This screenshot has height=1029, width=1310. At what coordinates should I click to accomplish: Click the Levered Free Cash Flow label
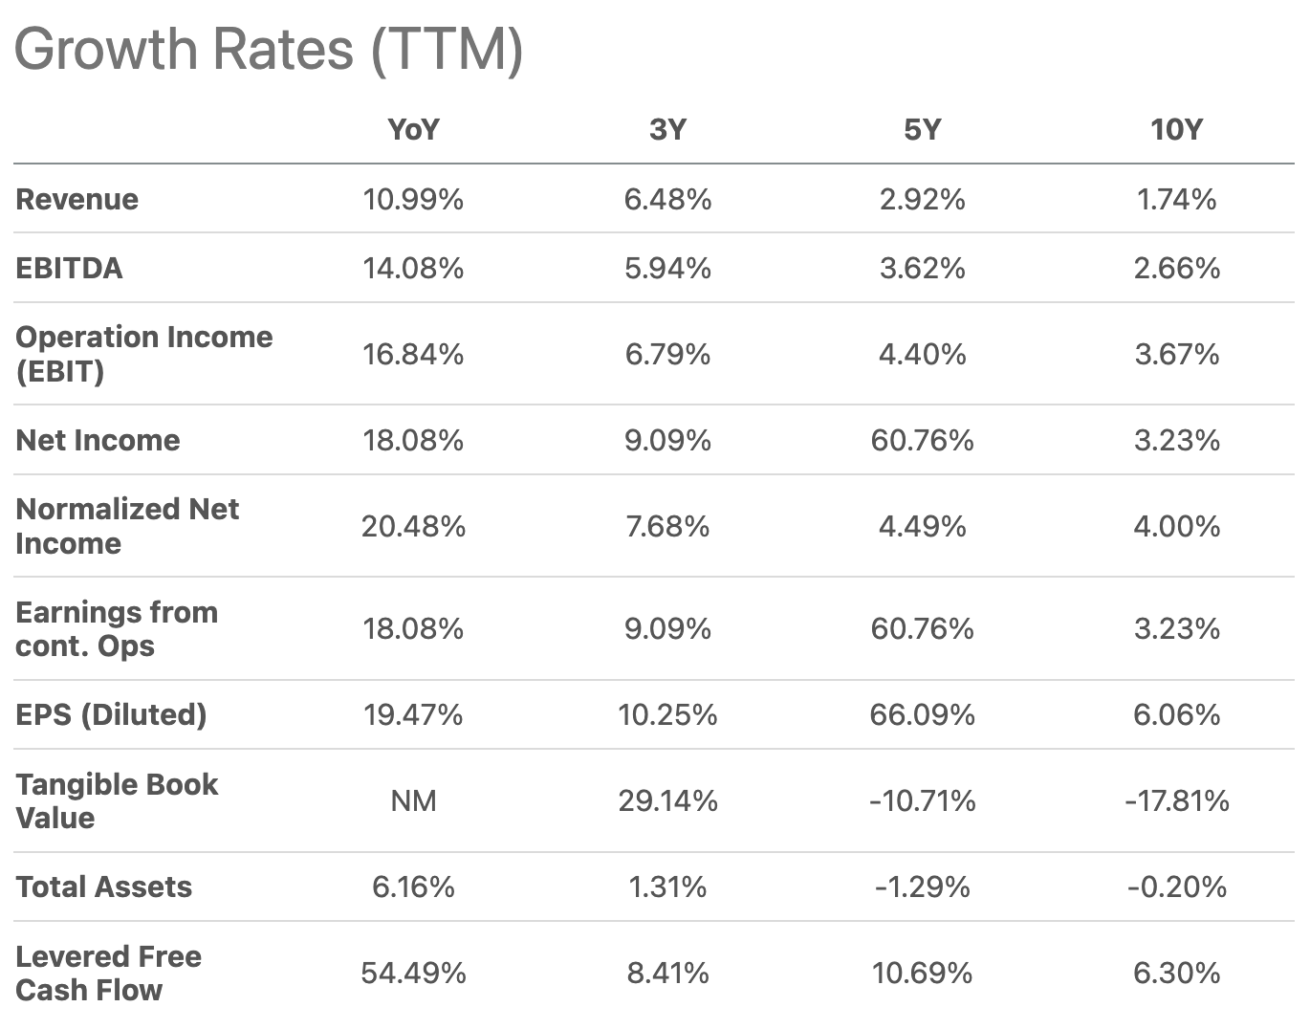(108, 973)
